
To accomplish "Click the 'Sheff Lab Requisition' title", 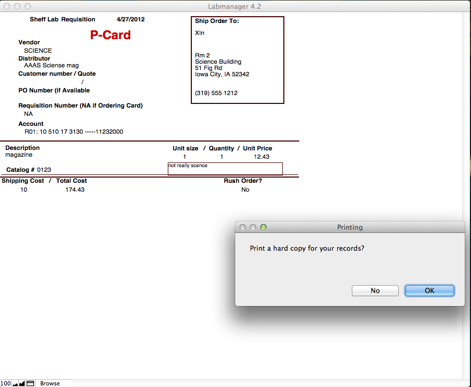I will point(63,19).
